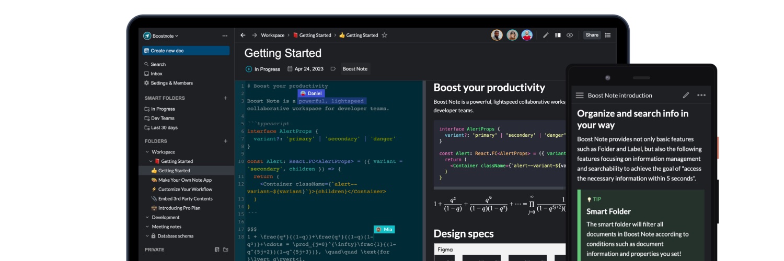Click the first collaborator avatar in the top bar

tap(497, 35)
